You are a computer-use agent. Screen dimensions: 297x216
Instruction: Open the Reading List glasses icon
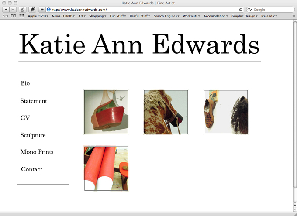[x=5, y=16]
